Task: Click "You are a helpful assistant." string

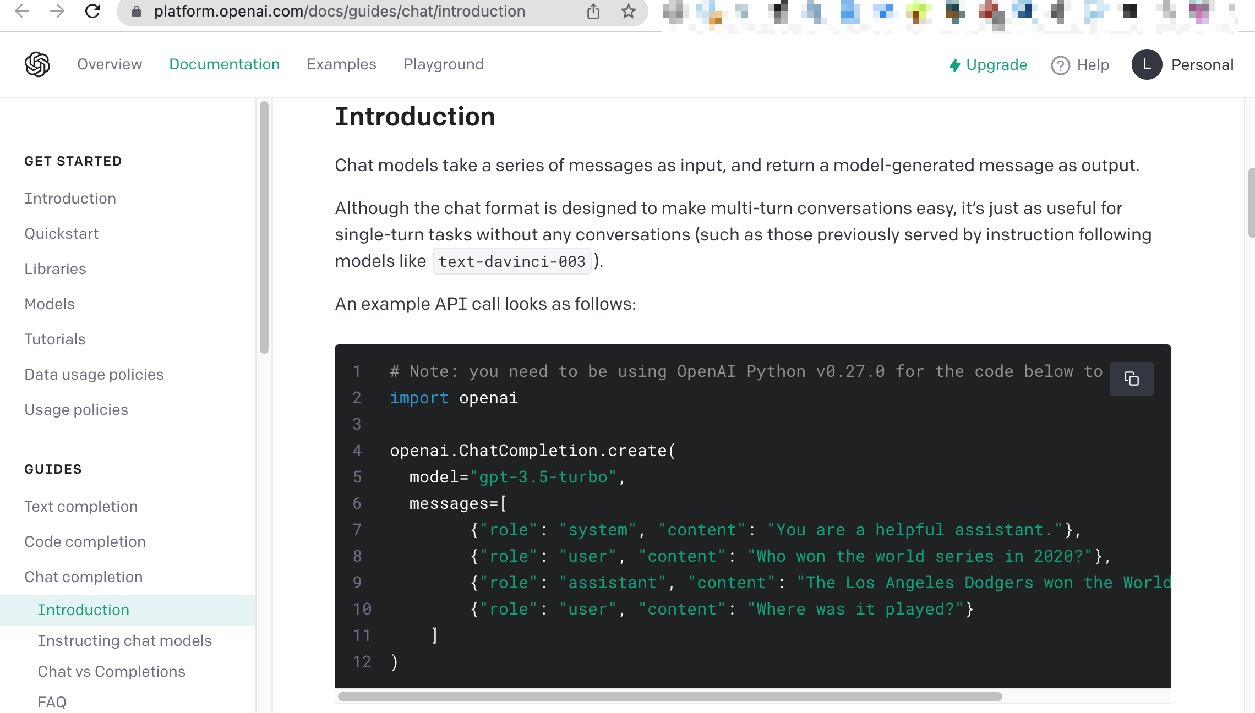Action: click(915, 530)
